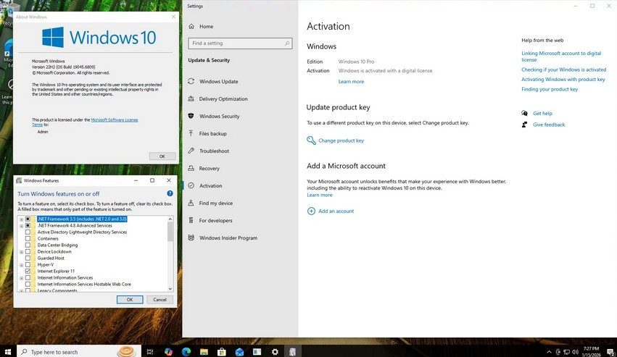Click the Windows Features list scrollbar thumb

[x=170, y=232]
